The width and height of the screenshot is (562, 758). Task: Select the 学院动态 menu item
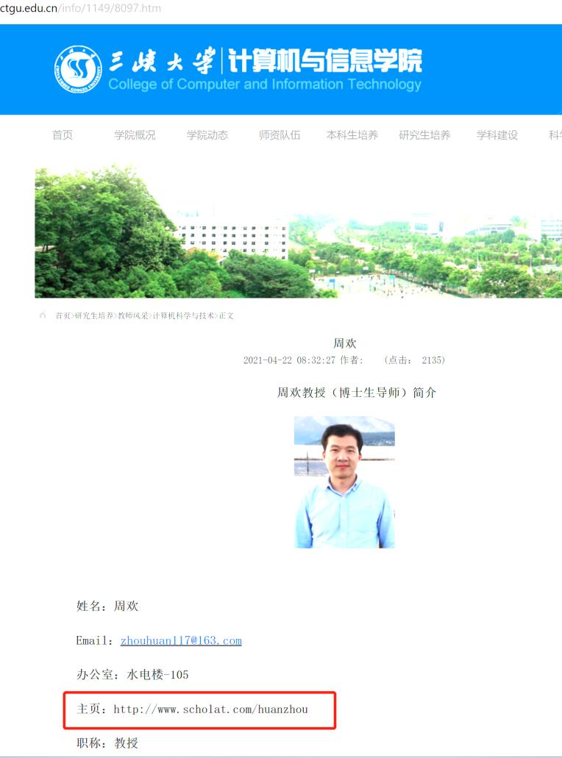tap(207, 135)
